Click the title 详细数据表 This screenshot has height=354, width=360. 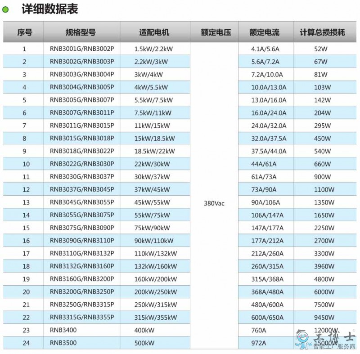pos(50,9)
